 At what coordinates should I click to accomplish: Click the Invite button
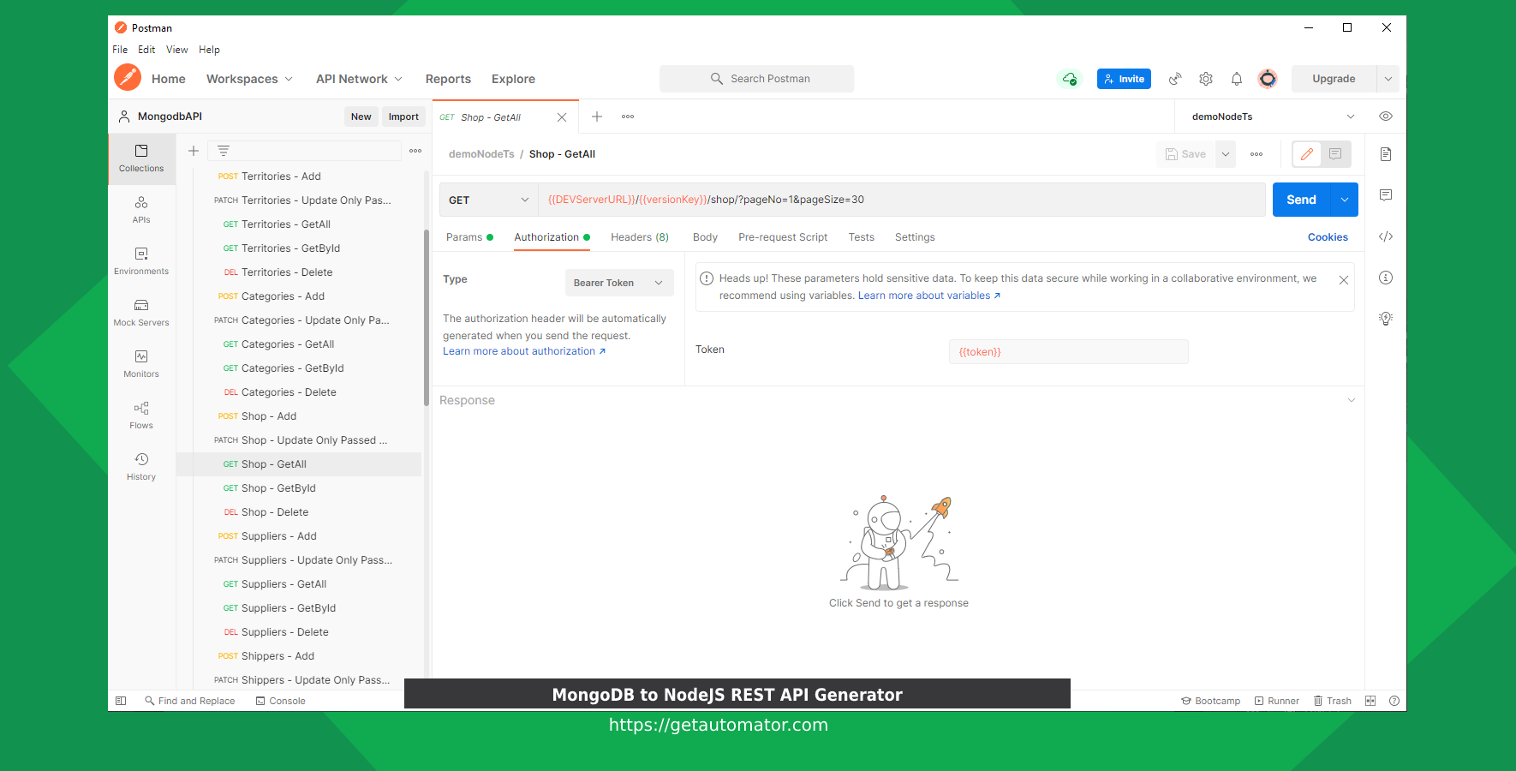coord(1124,79)
